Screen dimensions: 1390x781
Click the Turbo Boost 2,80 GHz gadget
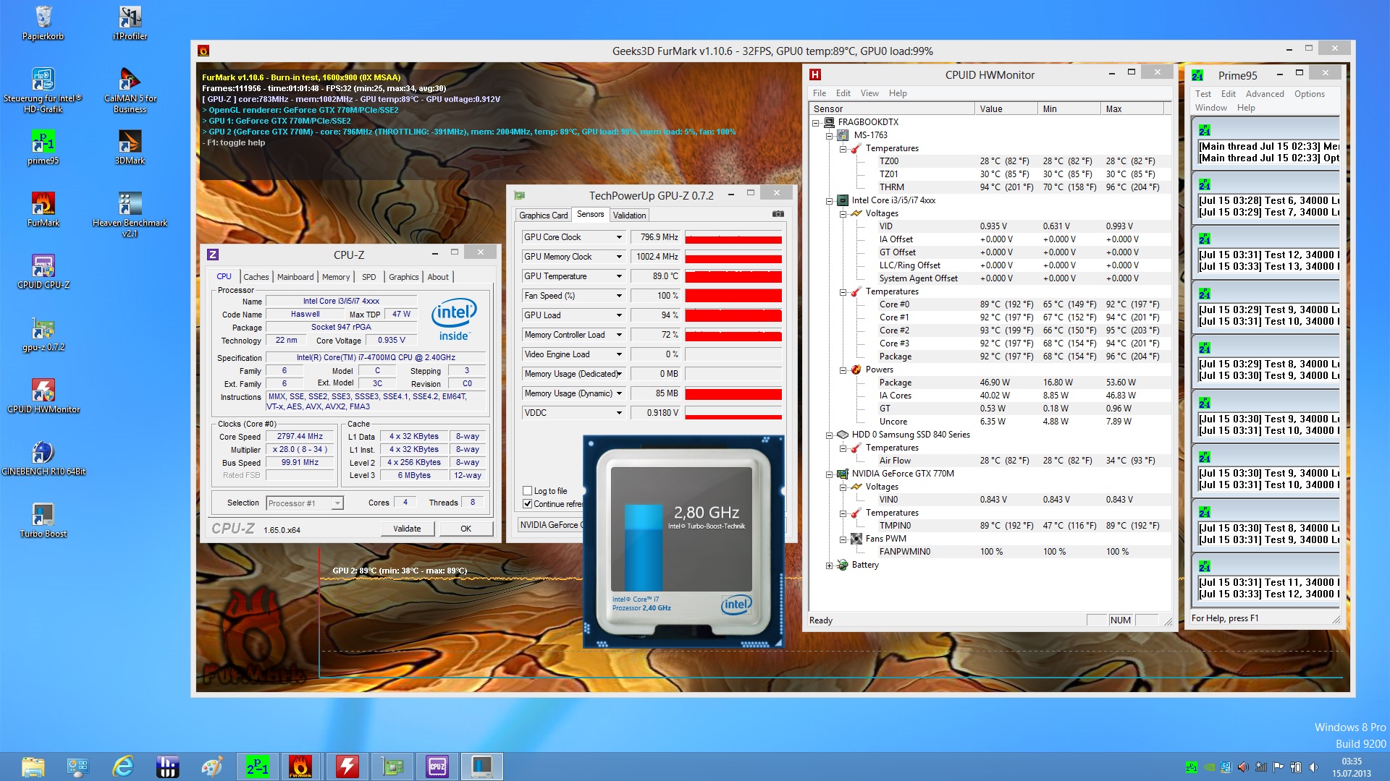[683, 542]
